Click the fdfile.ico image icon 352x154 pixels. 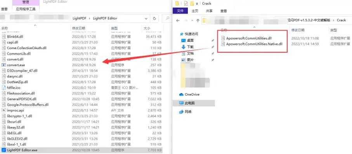point(3,87)
